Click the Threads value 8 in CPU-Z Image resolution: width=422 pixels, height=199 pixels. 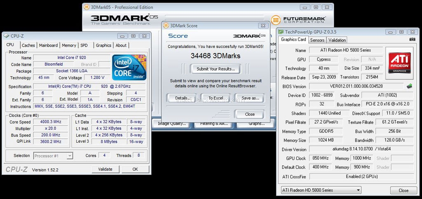click(x=138, y=155)
